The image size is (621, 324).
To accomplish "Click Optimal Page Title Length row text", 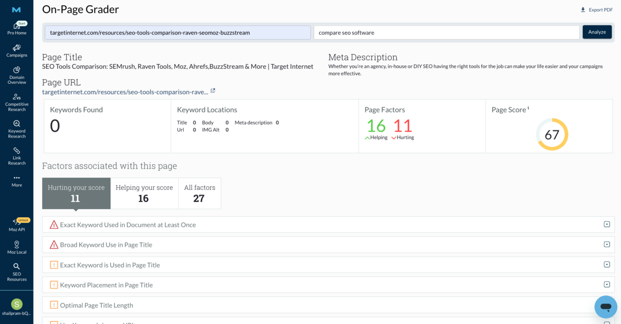I will [x=96, y=305].
